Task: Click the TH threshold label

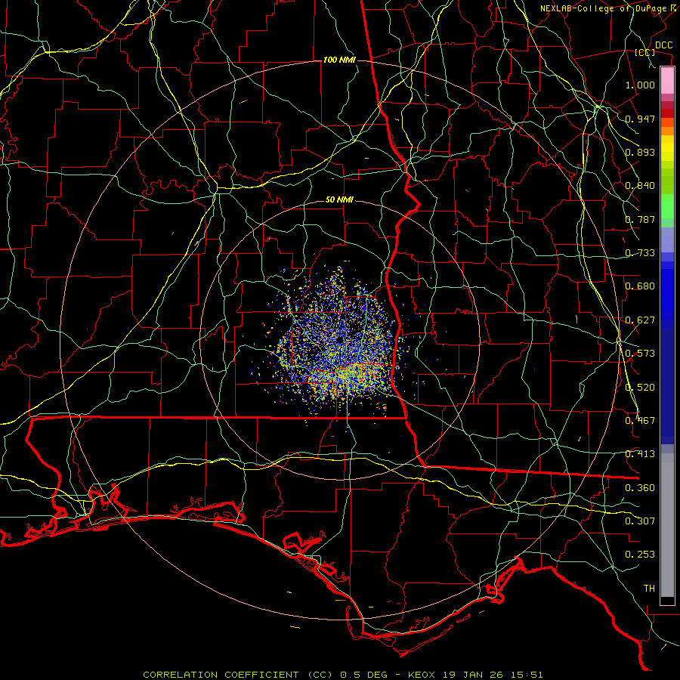Action: tap(649, 589)
